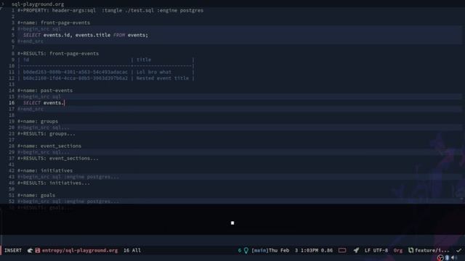Click the 'SELECT events.id, events.title' query line
This screenshot has width=465, height=261.
[x=86, y=35]
